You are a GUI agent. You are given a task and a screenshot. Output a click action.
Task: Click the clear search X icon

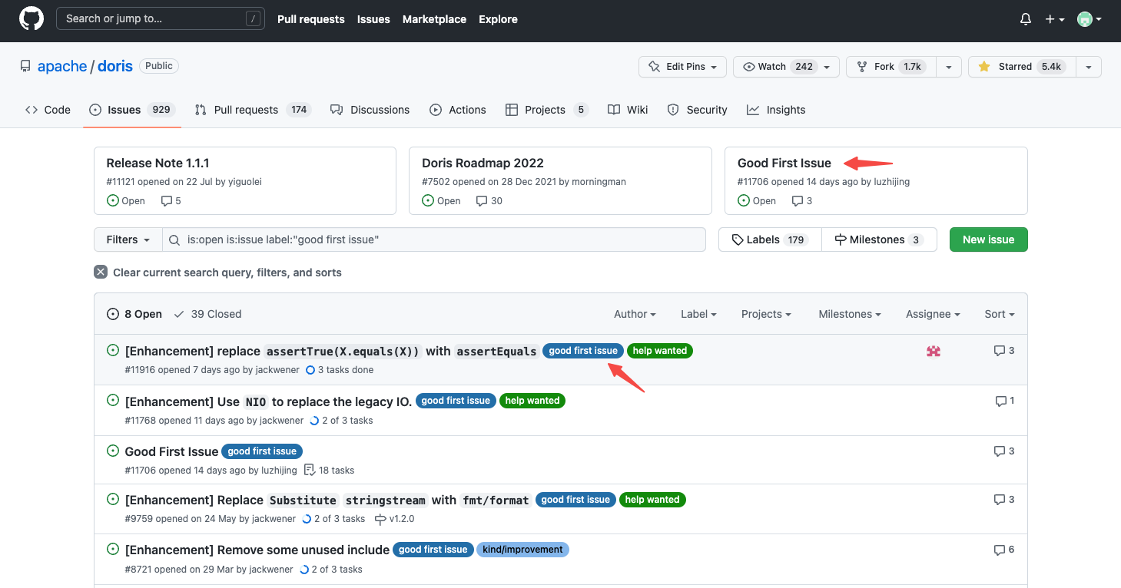tap(101, 272)
